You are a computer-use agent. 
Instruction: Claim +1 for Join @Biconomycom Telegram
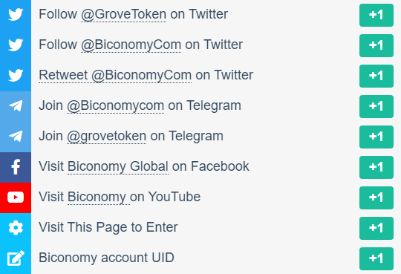[376, 106]
